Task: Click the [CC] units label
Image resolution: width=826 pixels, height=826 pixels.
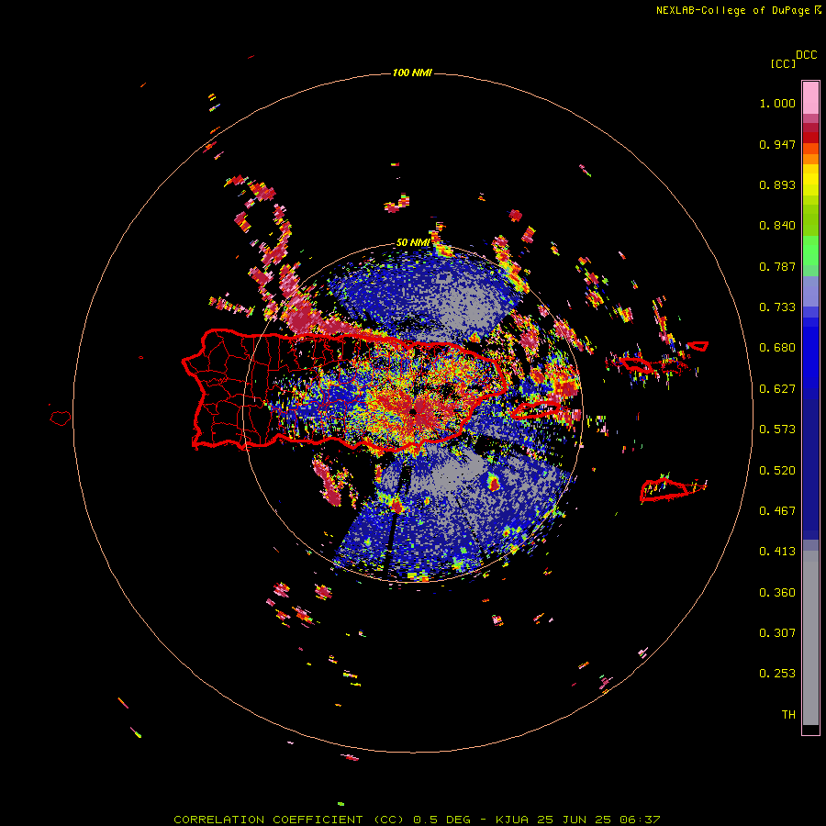Action: pos(784,63)
